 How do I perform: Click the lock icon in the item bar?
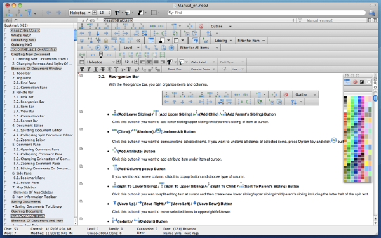pyautogui.click(x=106, y=41)
